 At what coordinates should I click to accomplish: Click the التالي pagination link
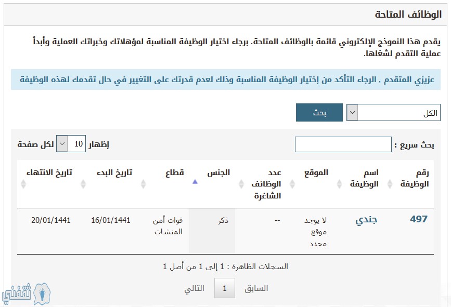point(194,288)
